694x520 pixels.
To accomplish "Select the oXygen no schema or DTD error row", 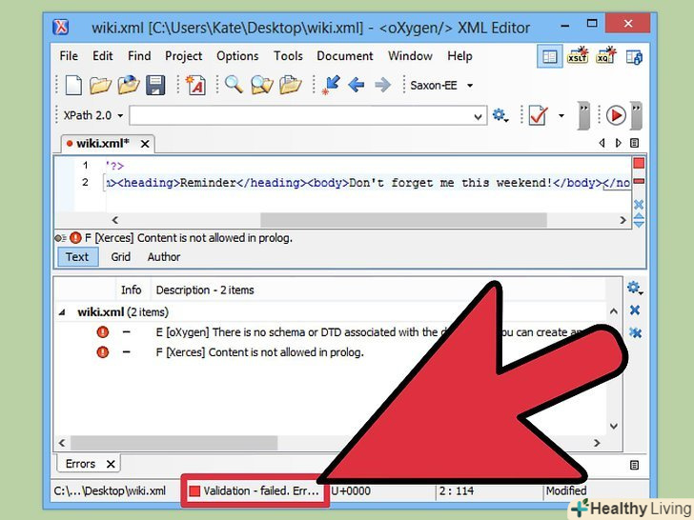I will [x=330, y=332].
